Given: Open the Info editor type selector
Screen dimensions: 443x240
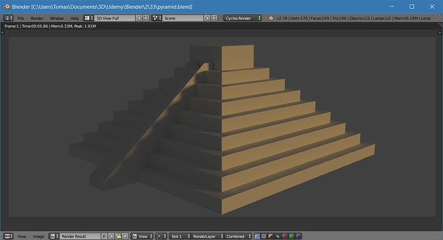Looking at the screenshot, I should (x=8, y=18).
